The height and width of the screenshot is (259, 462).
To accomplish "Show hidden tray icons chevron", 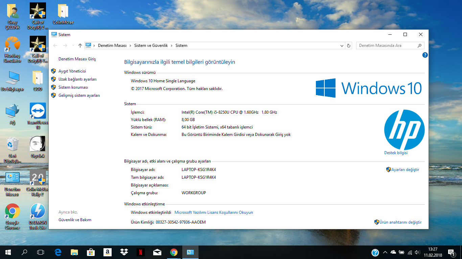I will point(385,252).
